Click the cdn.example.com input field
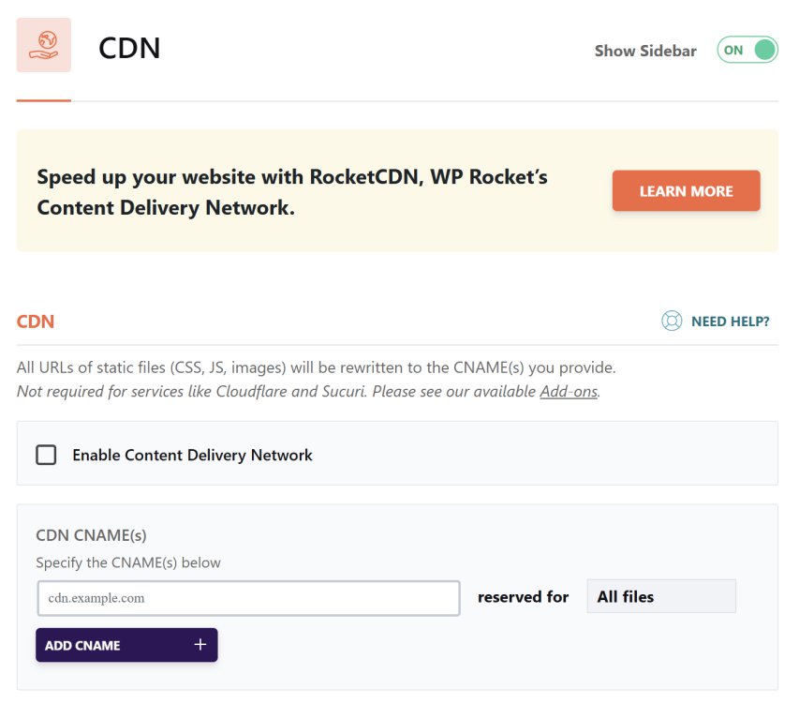The width and height of the screenshot is (799, 719). pyautogui.click(x=247, y=596)
